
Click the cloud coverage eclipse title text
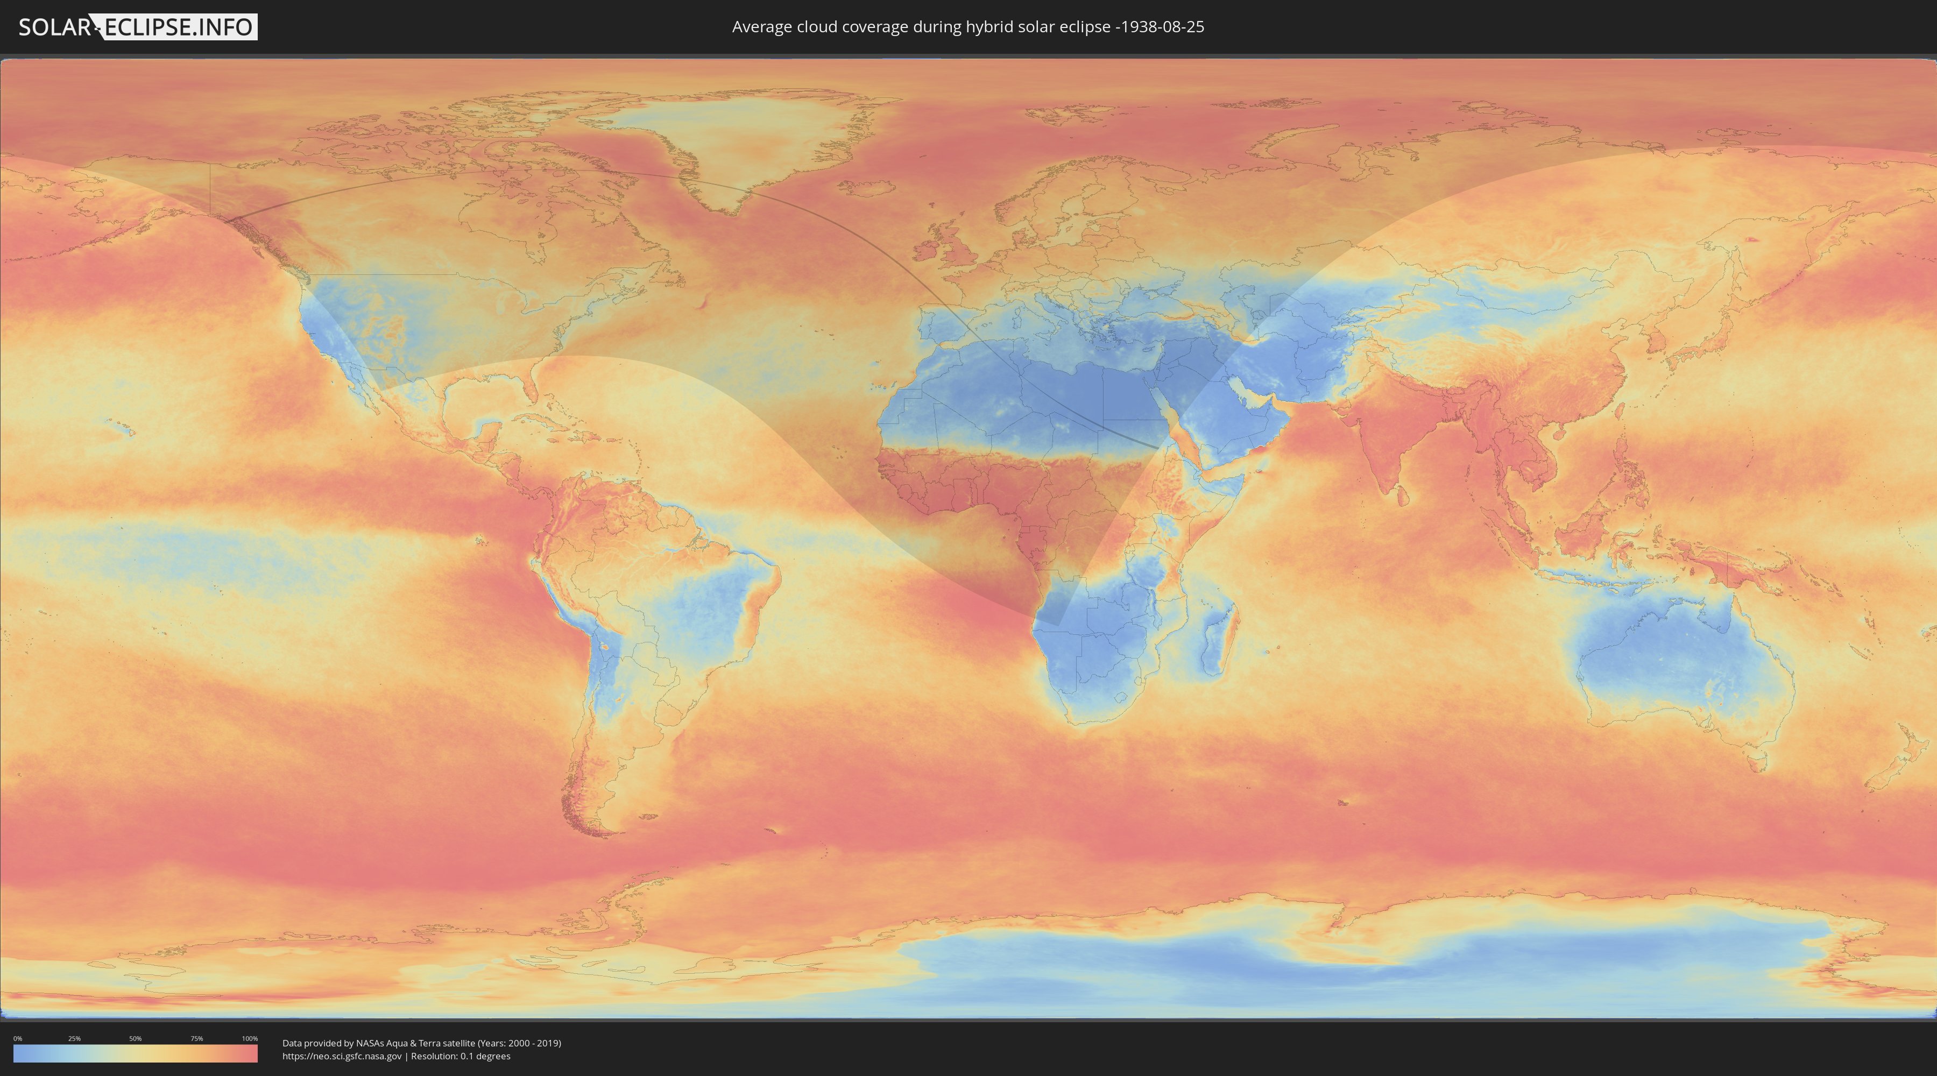pyautogui.click(x=968, y=27)
